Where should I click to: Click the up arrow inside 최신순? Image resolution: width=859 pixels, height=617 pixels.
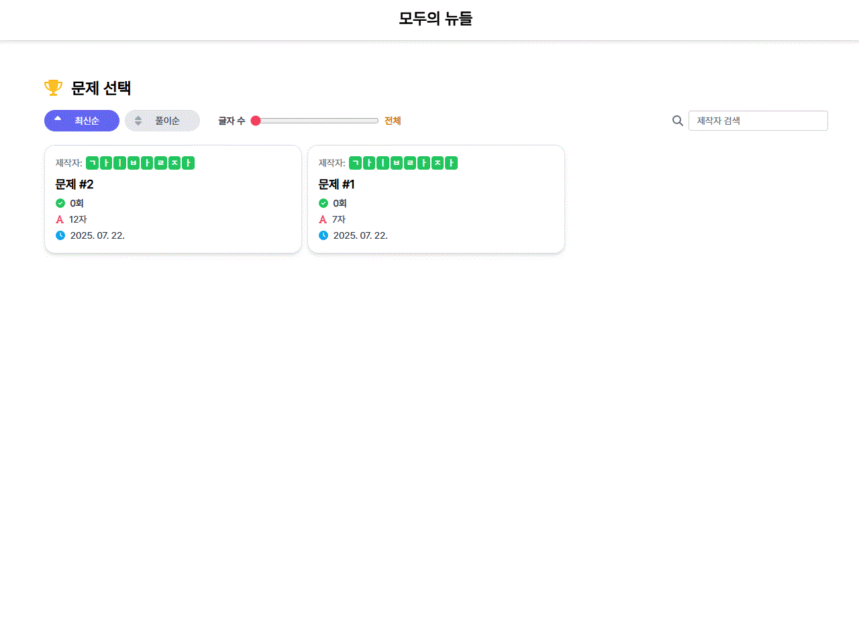click(x=58, y=119)
